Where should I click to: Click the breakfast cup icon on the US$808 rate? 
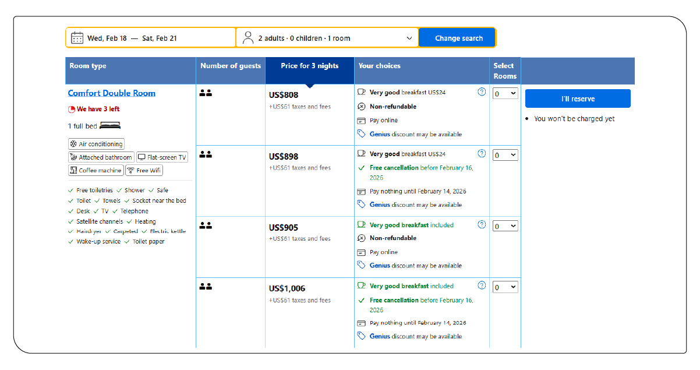(x=360, y=91)
